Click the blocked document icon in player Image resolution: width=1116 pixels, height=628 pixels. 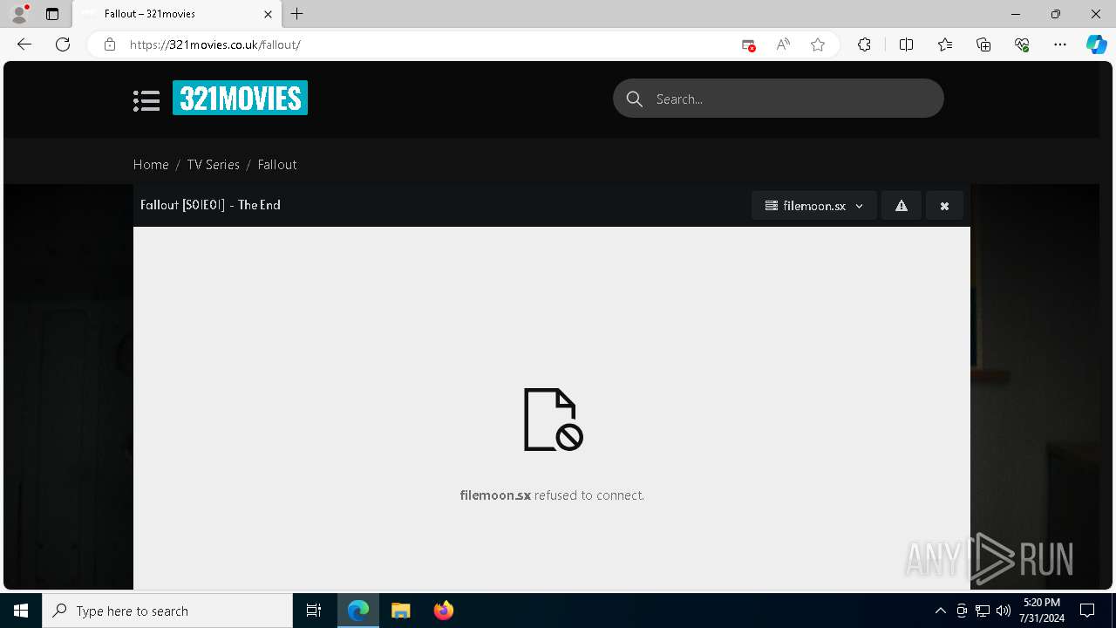(553, 420)
